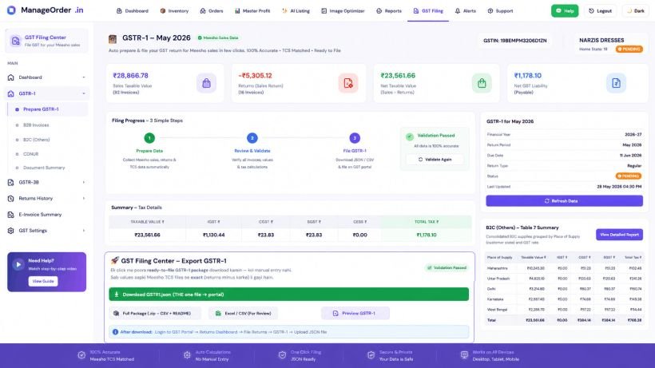Click Excel / CSV (For Review) button
655x368 pixels.
click(x=244, y=314)
